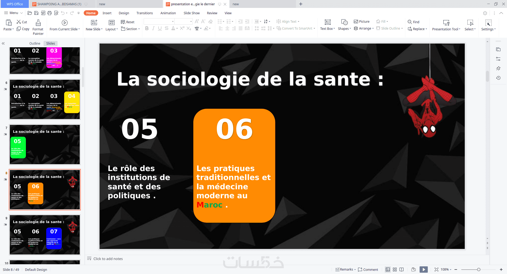507x274 pixels.
Task: Open the history icon in right sidebar
Action: click(498, 78)
